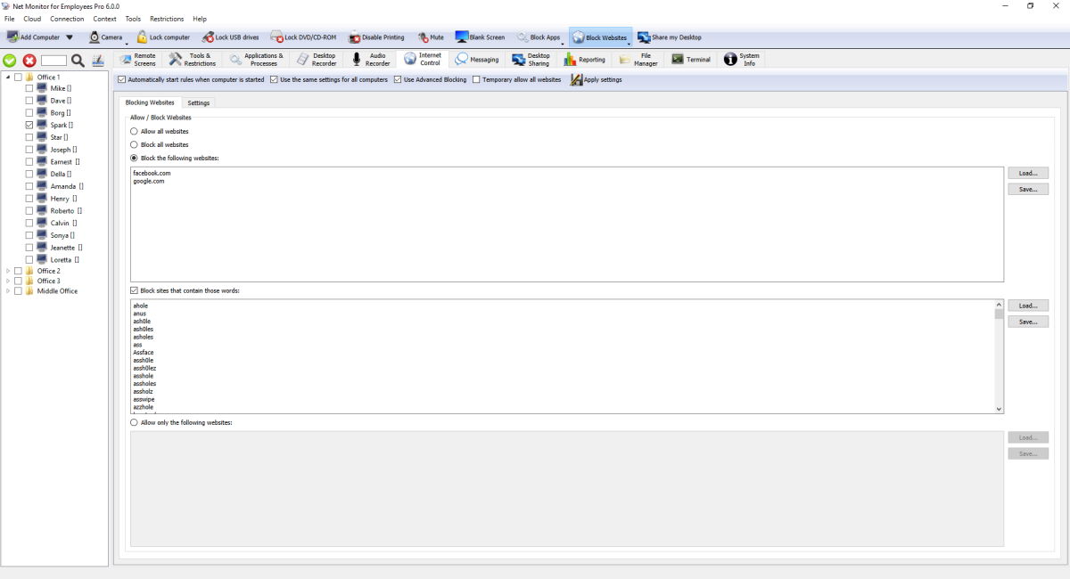The width and height of the screenshot is (1070, 579).
Task: Open the Restrictions menu
Action: (x=166, y=18)
